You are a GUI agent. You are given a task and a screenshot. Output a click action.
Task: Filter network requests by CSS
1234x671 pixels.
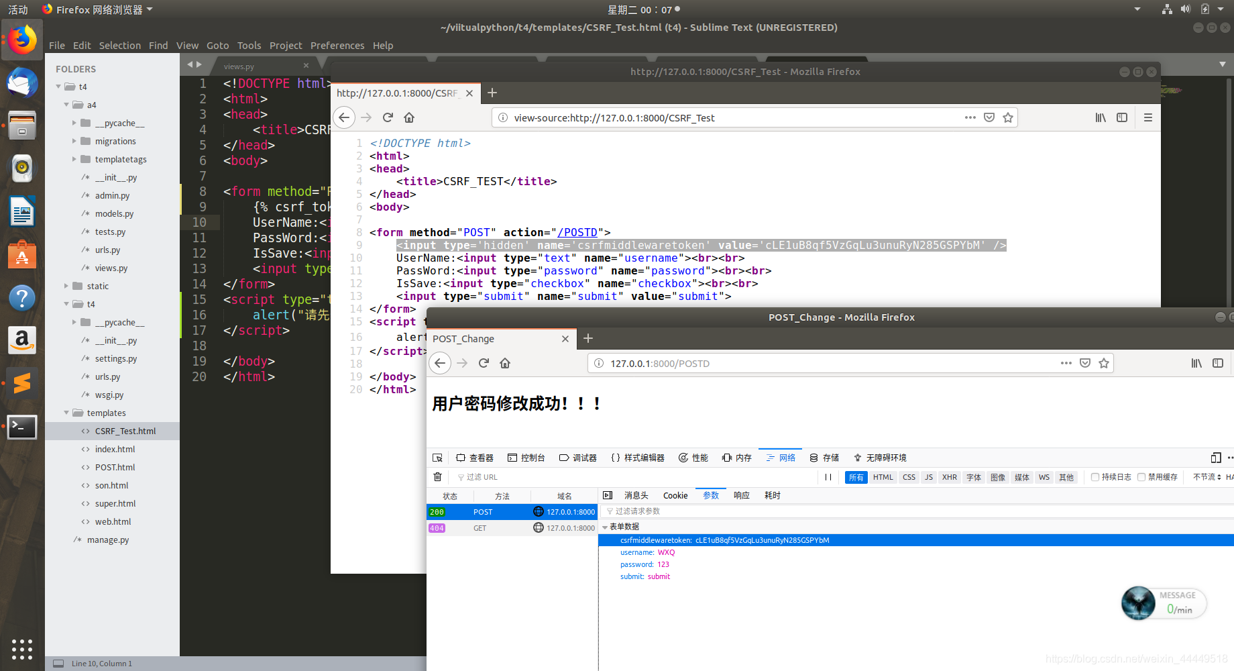(909, 477)
